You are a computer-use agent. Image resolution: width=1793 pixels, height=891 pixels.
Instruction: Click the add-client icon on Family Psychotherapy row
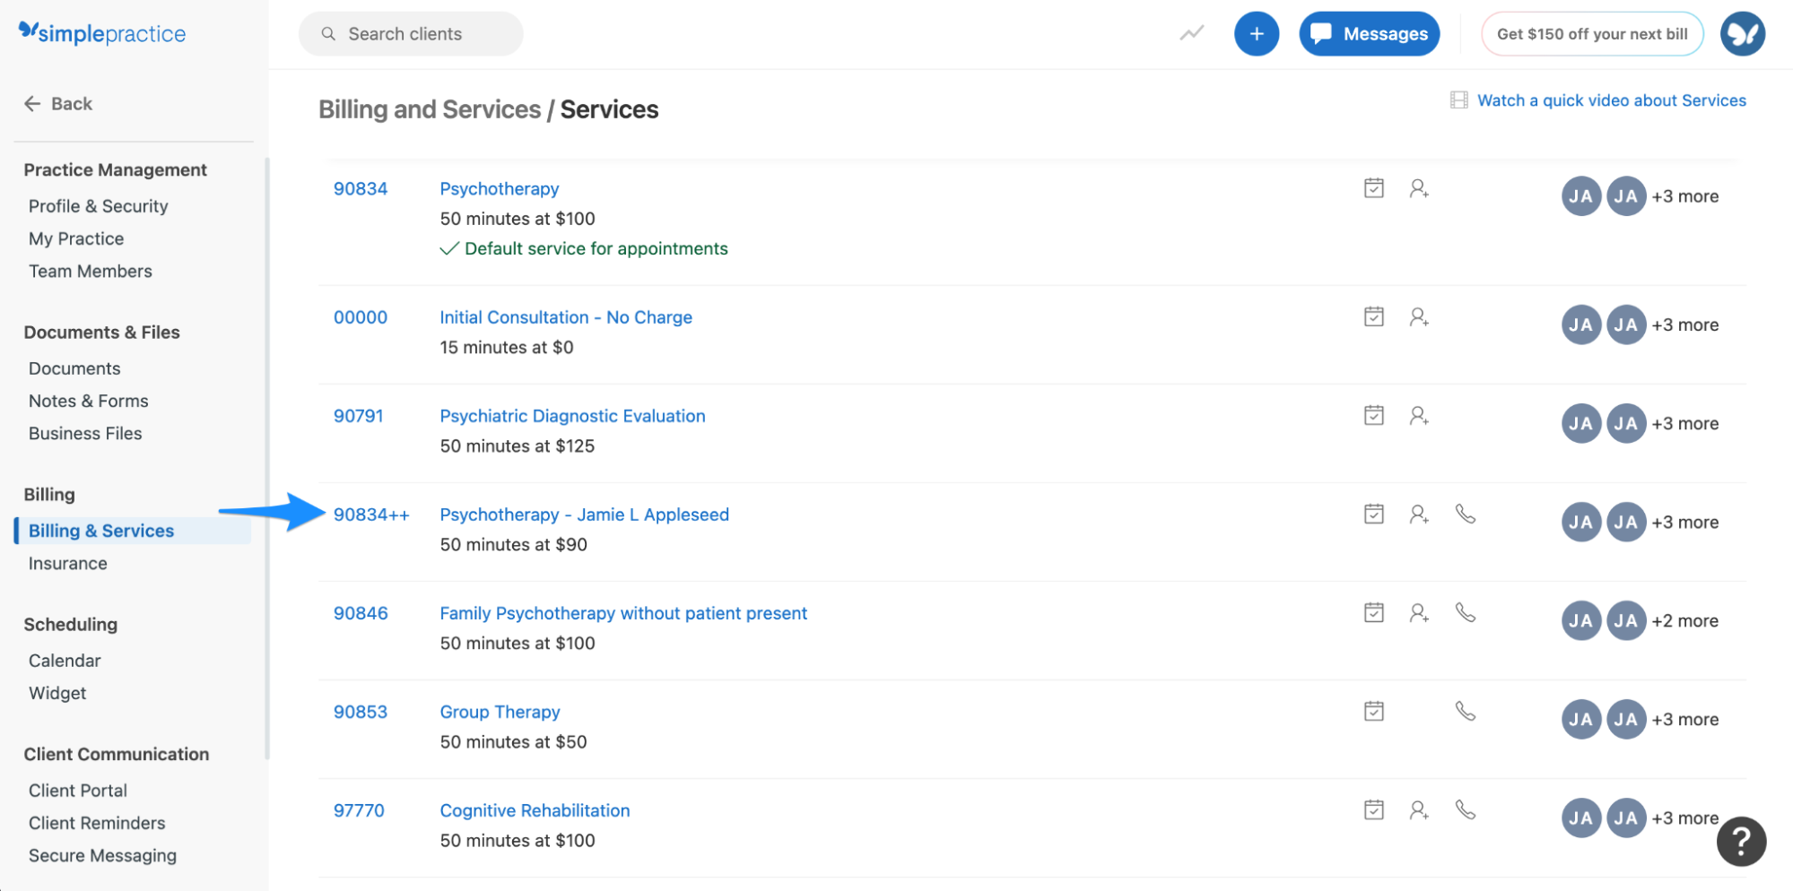tap(1419, 613)
